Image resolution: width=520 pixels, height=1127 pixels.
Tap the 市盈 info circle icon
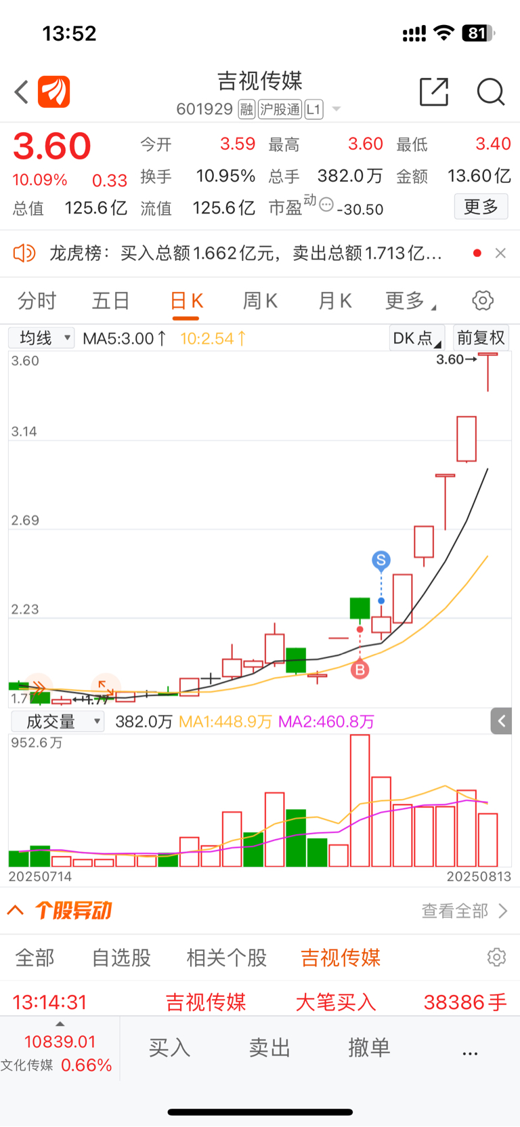click(326, 204)
